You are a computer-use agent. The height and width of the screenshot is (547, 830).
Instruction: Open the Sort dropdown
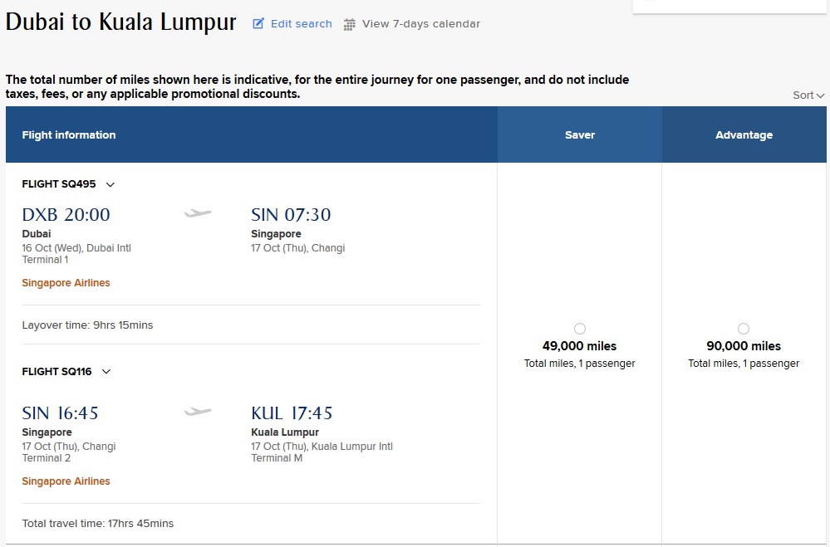(808, 95)
